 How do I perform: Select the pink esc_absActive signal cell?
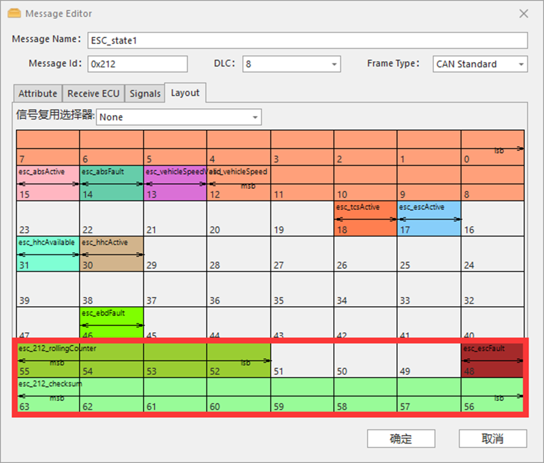point(48,183)
